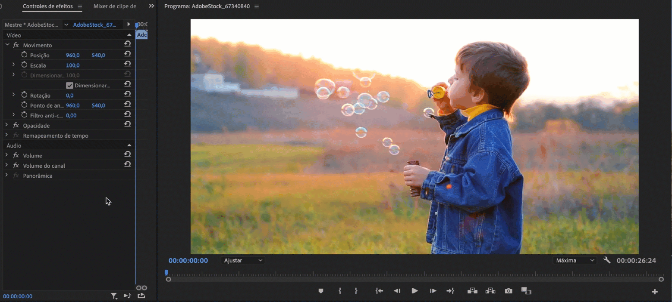Viewport: 672px width, 302px height.
Task: Collapse Áudio section triangle
Action: (x=129, y=145)
